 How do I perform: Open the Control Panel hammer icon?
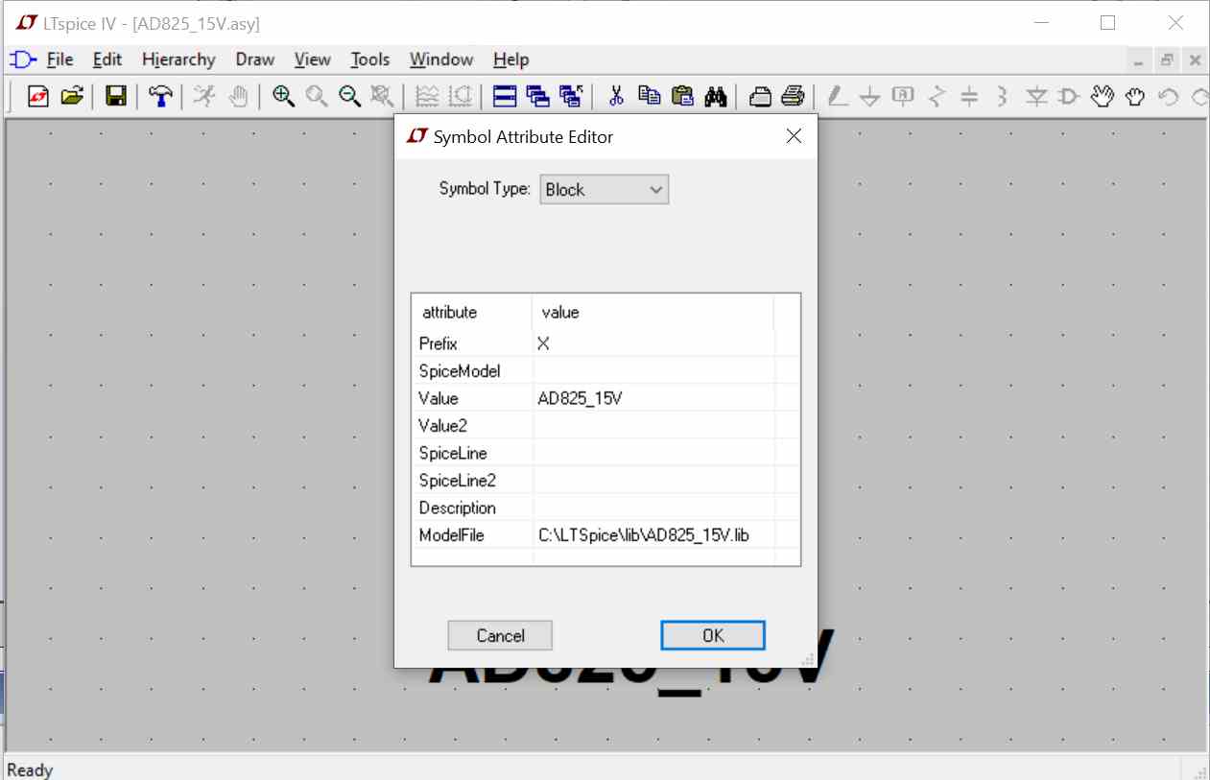(x=161, y=96)
